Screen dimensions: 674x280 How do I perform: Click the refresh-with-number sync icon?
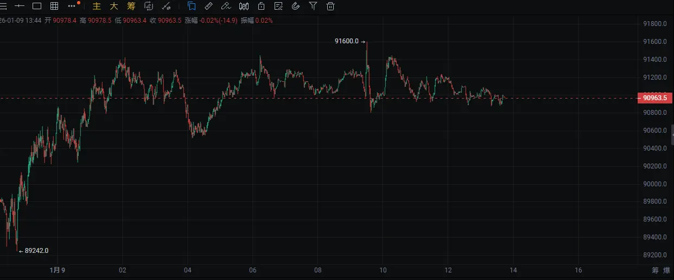[x=149, y=6]
